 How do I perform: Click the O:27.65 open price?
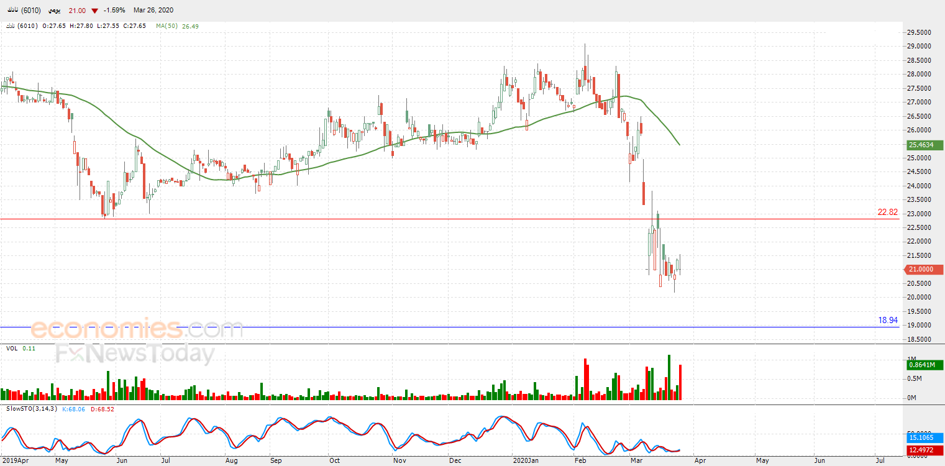click(55, 26)
